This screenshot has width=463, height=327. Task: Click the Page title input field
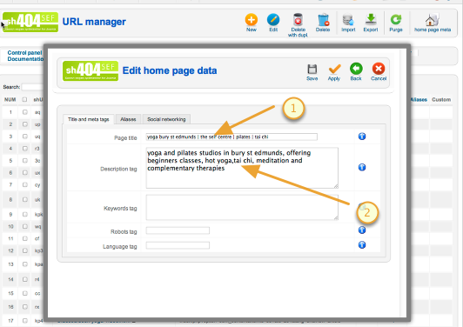231,137
